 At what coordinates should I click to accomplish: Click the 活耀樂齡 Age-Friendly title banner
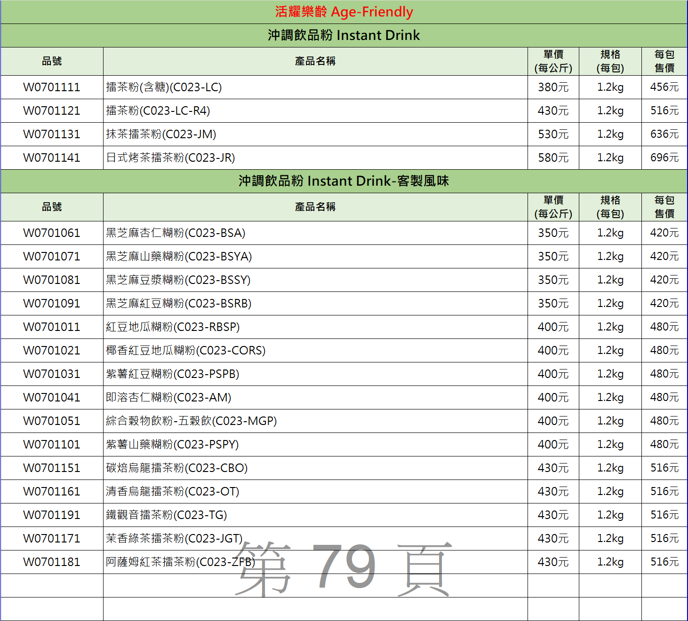(344, 12)
